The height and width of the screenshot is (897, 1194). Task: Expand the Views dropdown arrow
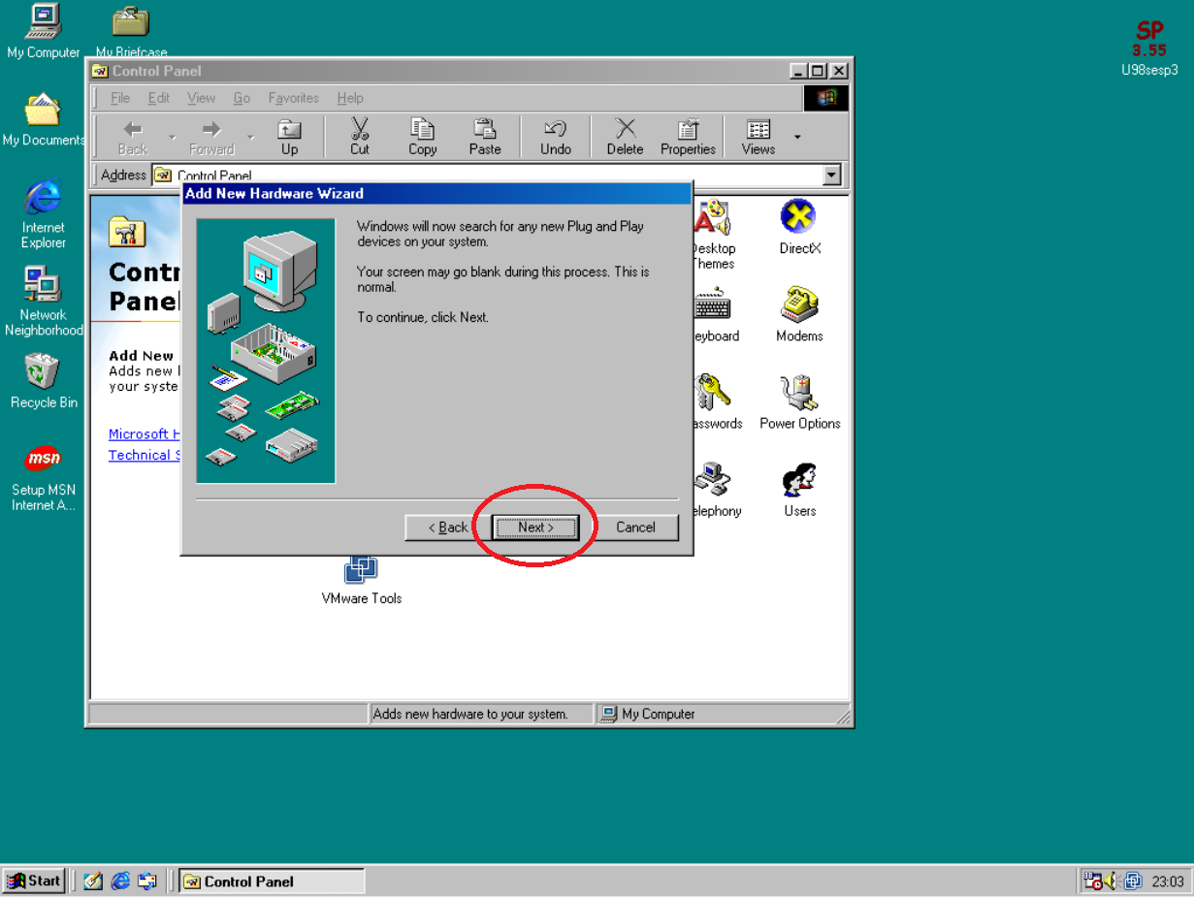[797, 137]
